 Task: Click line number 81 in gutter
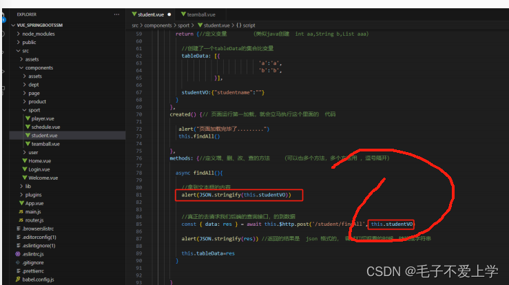pyautogui.click(x=139, y=195)
